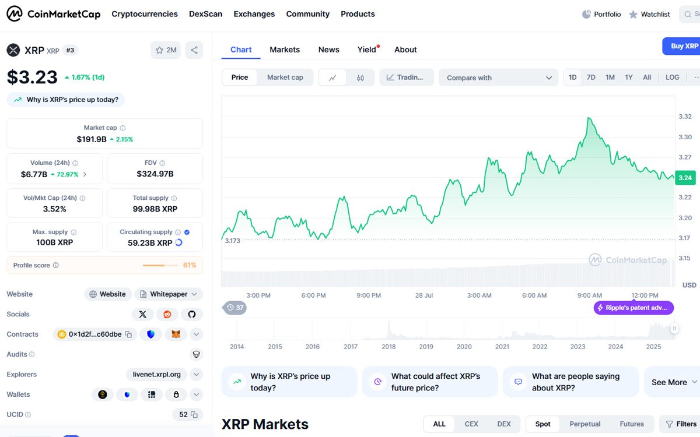Enable LOG scale on chart
Viewport: 700px width, 437px height.
[x=672, y=77]
